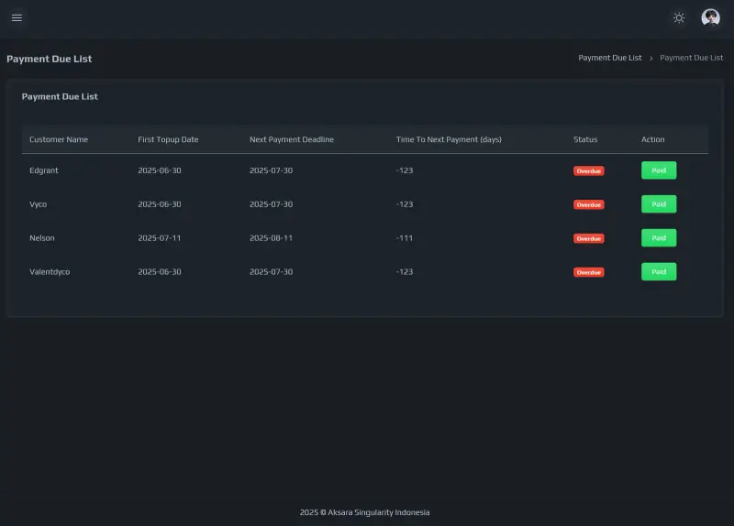
Task: Click Overdue badge in Vyco row
Action: [x=588, y=204]
